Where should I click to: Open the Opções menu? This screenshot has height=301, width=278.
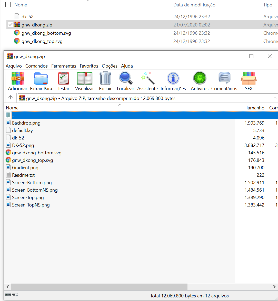tap(110, 66)
